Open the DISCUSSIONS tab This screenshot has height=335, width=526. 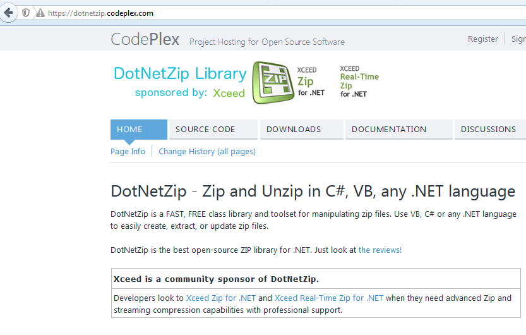pos(490,129)
